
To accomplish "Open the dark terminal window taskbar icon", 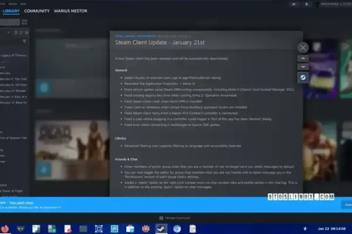I will point(83,229).
